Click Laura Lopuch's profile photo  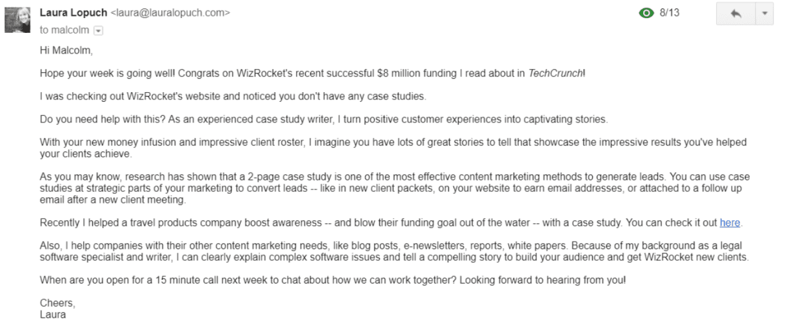[x=17, y=19]
